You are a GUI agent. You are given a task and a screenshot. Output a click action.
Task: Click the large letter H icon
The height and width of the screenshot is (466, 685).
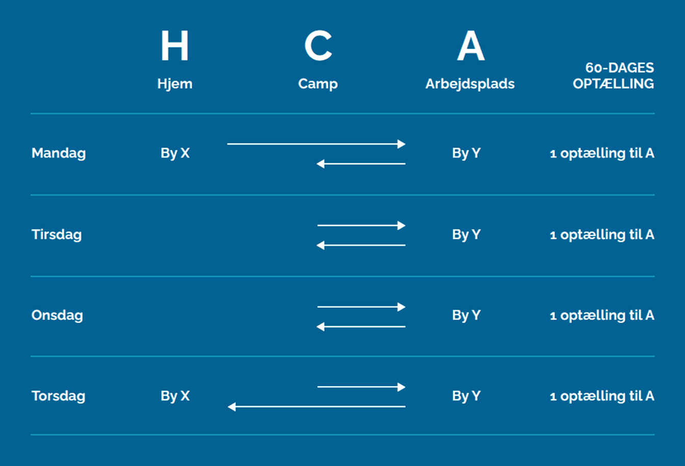click(175, 46)
